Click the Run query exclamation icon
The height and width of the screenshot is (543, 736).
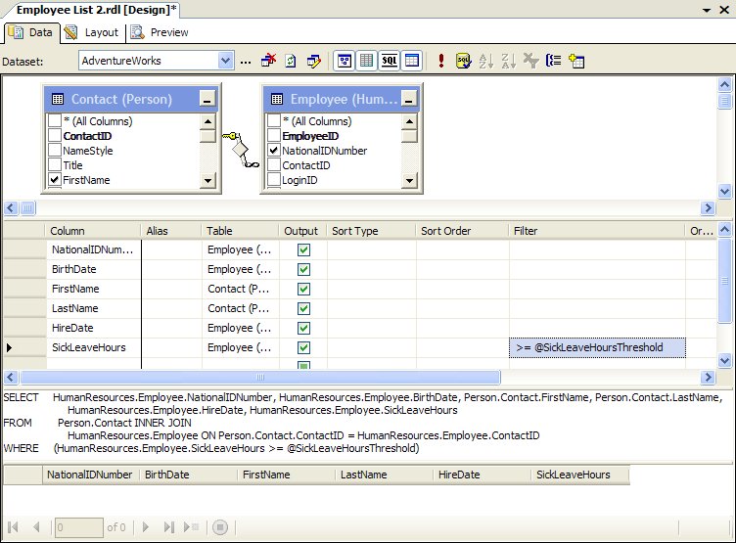[x=441, y=61]
